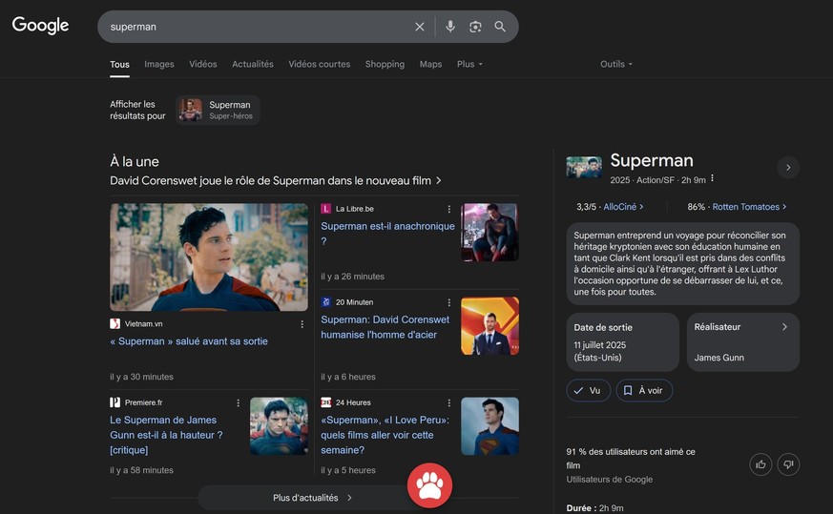Click the thumbs-up like icon for the film

760,464
